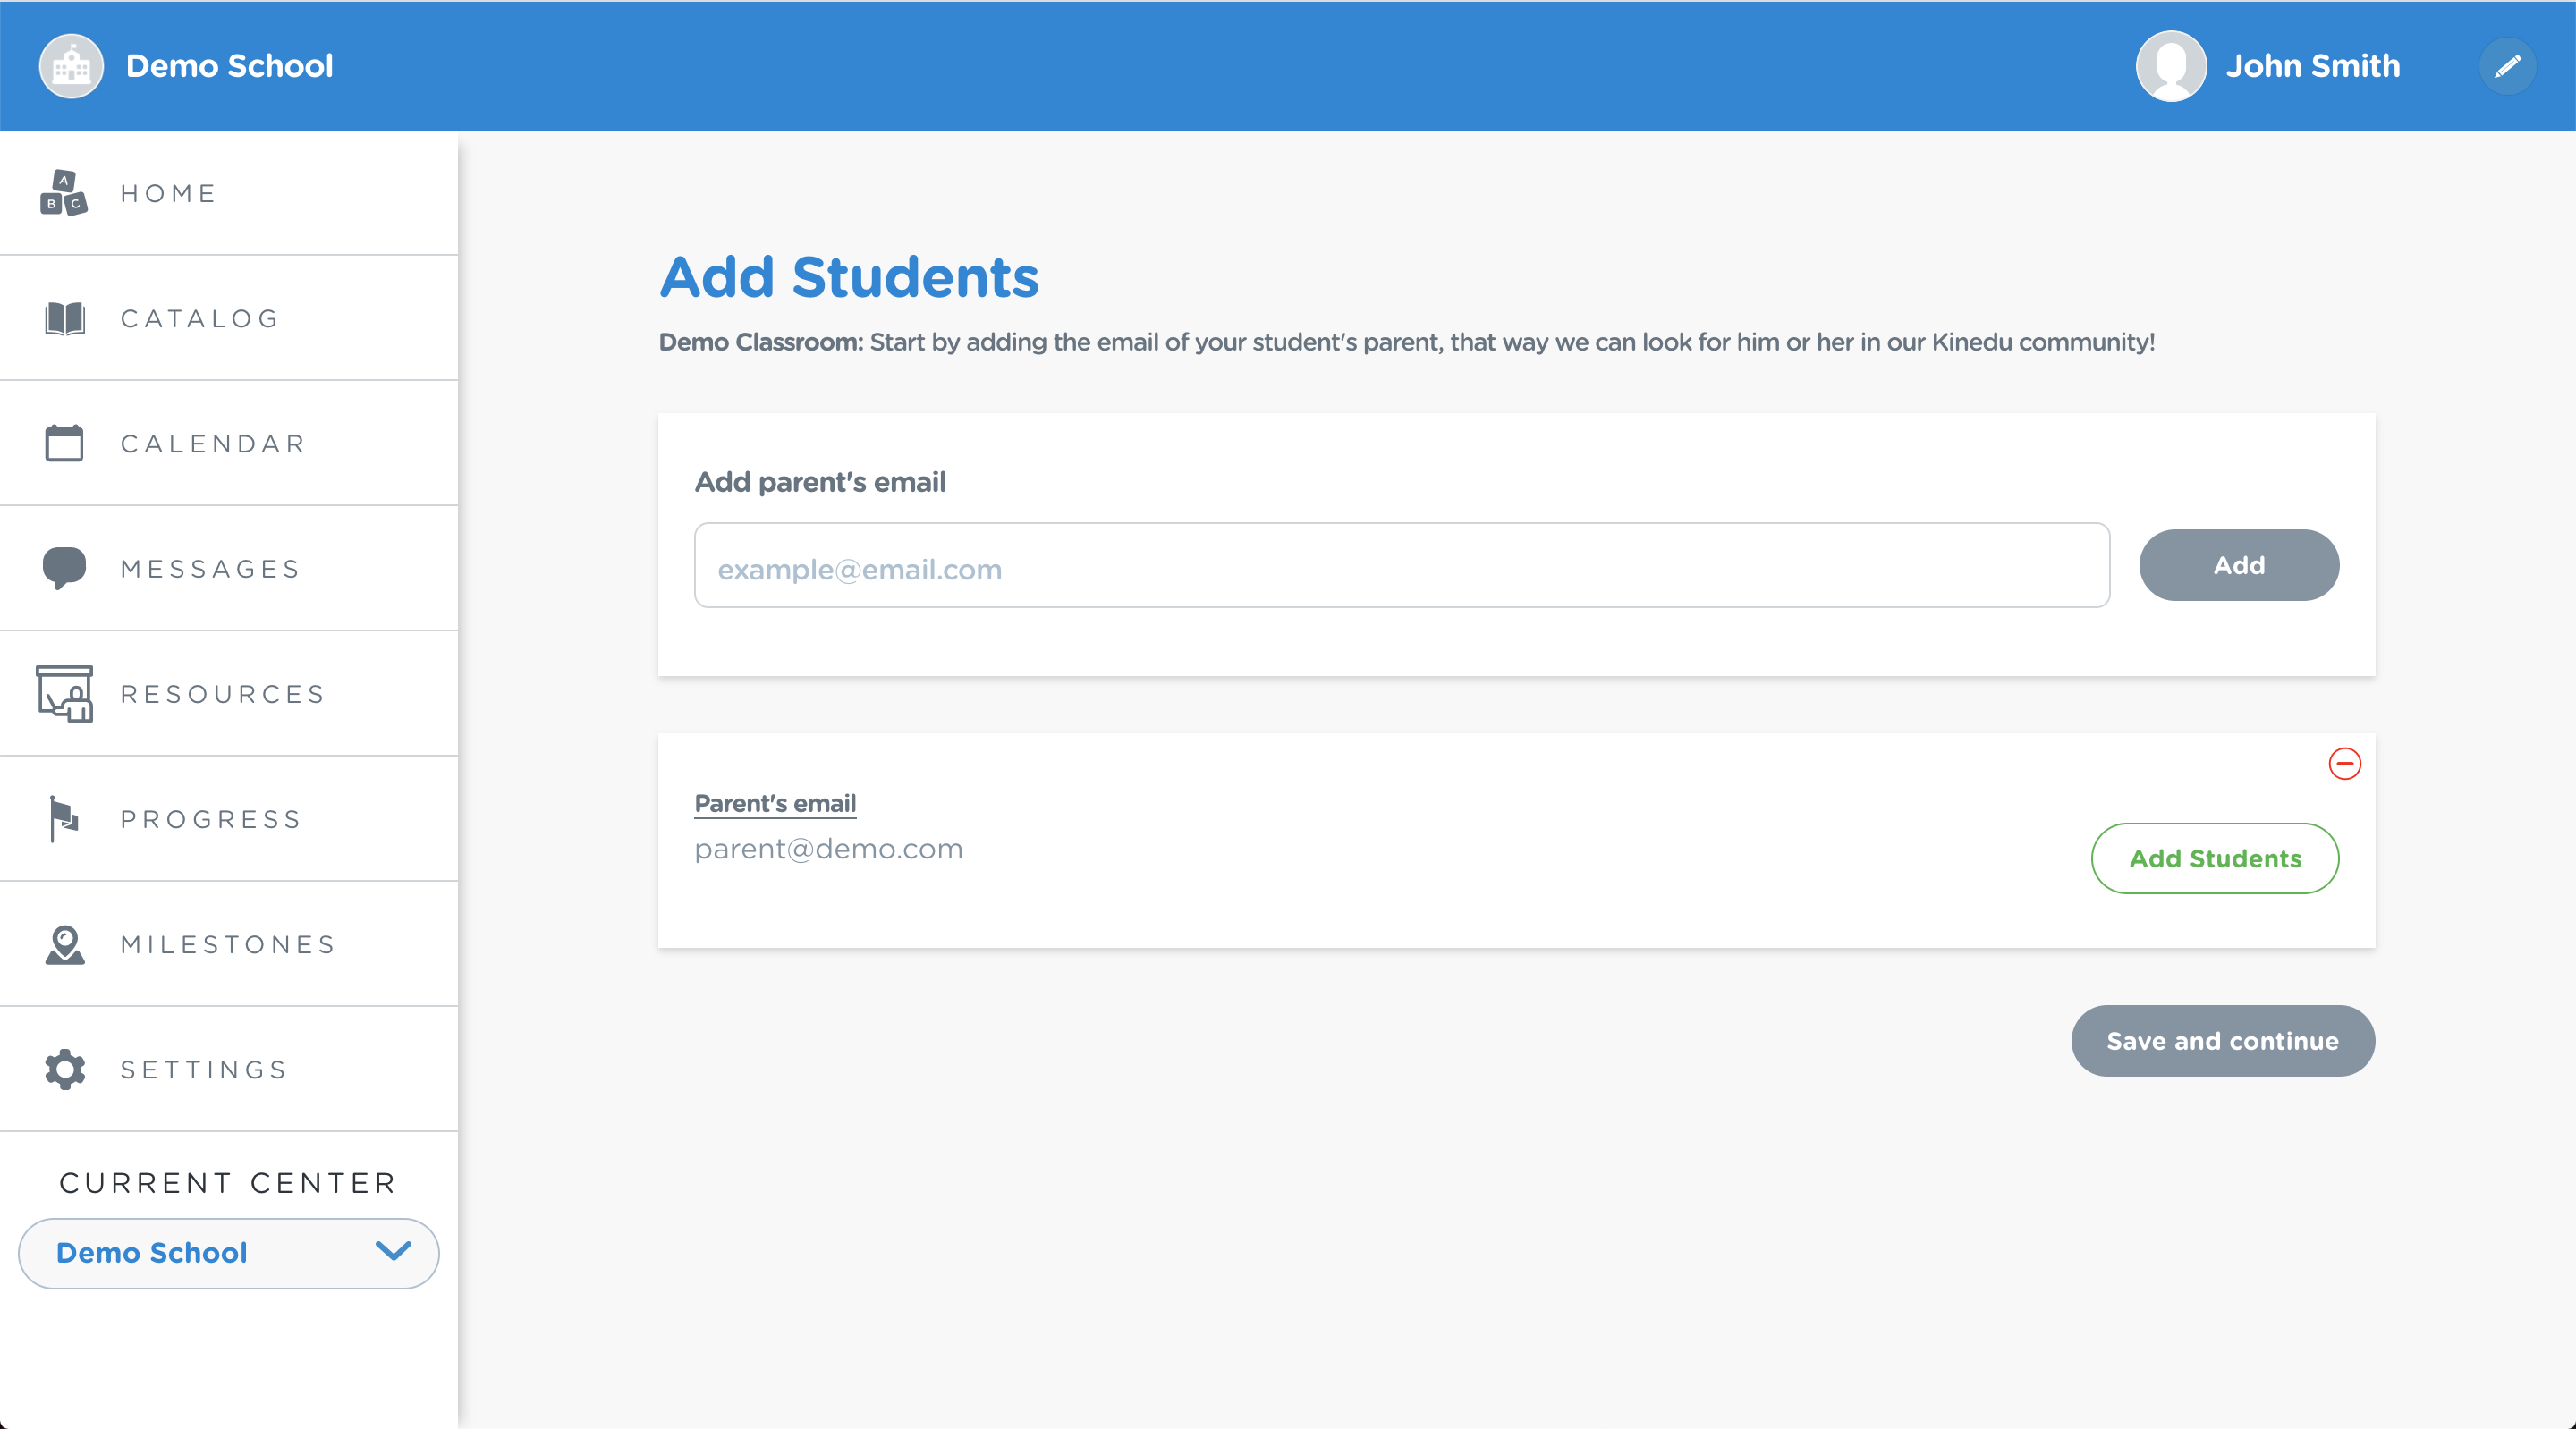2576x1429 pixels.
Task: Open the Messages speech bubble icon
Action: (64, 568)
